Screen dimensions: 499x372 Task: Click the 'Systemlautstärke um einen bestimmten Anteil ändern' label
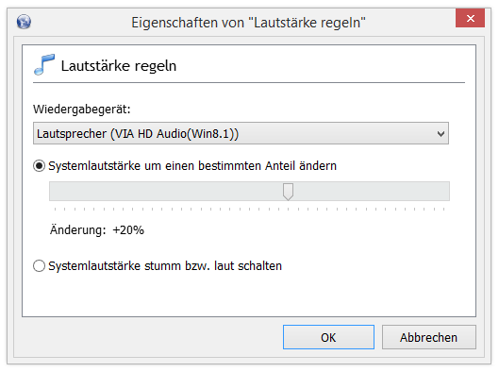192,166
